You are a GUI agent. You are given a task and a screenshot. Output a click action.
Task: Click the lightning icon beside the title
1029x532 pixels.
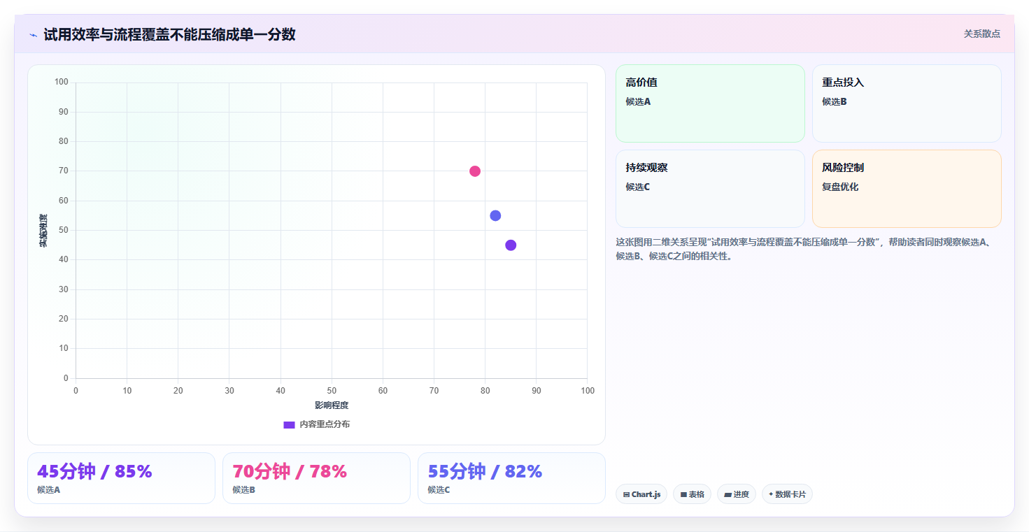[33, 35]
